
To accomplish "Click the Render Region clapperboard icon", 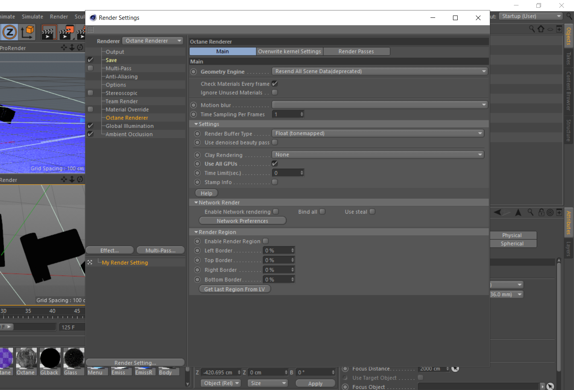I will pos(49,32).
